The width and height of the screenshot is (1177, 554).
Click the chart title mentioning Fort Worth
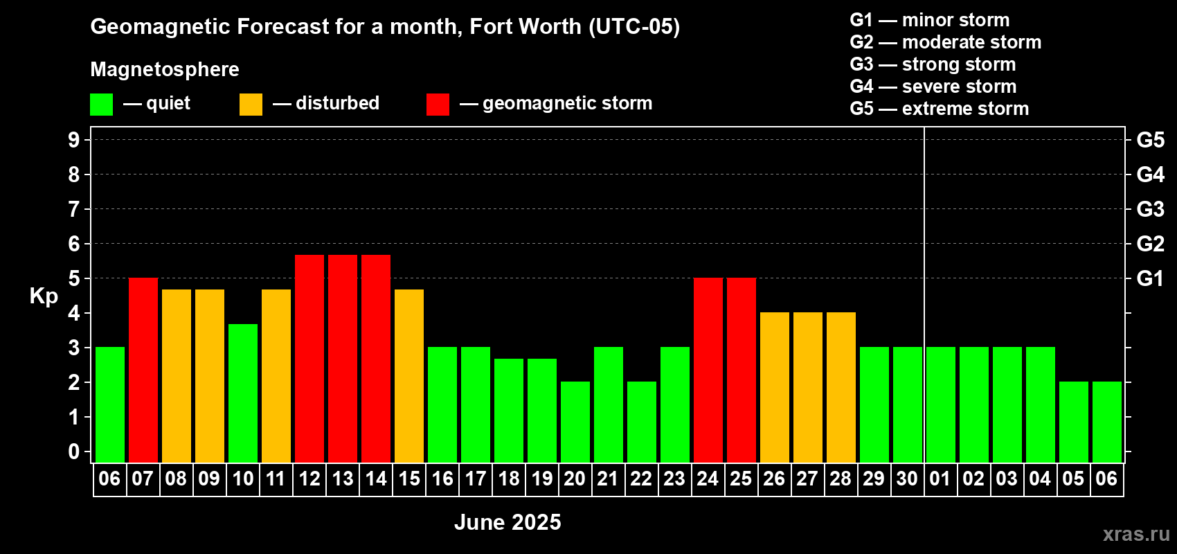pyautogui.click(x=385, y=27)
